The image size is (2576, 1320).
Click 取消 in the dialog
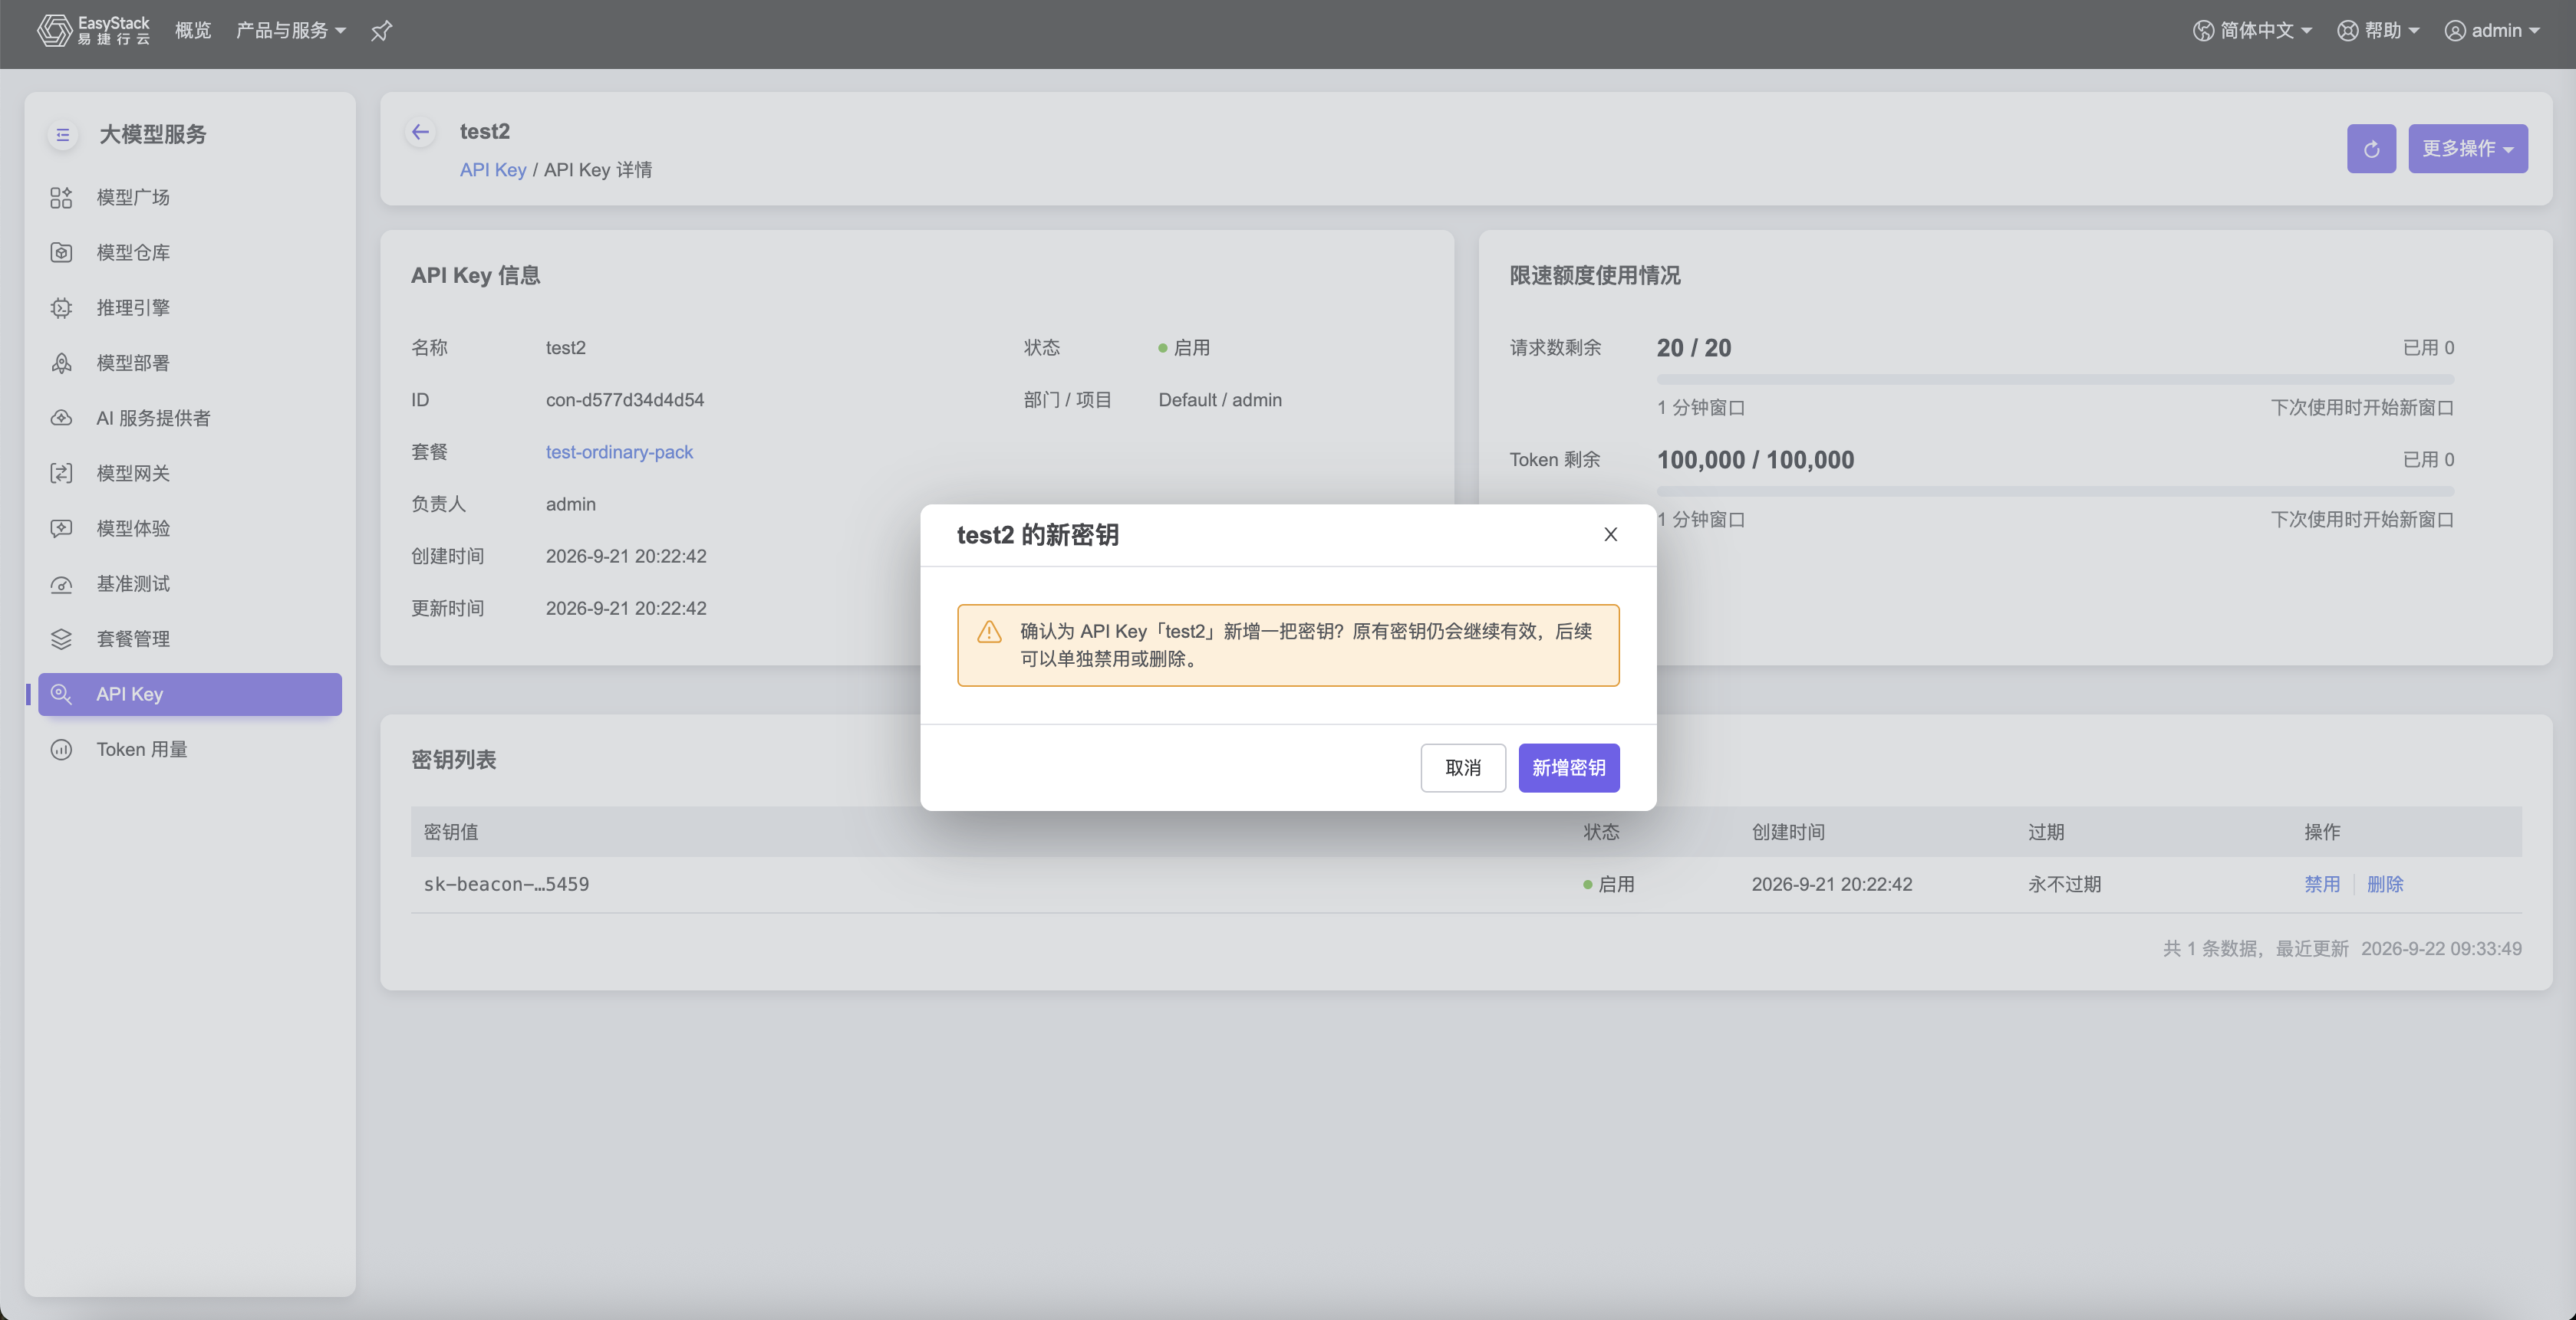pos(1463,767)
